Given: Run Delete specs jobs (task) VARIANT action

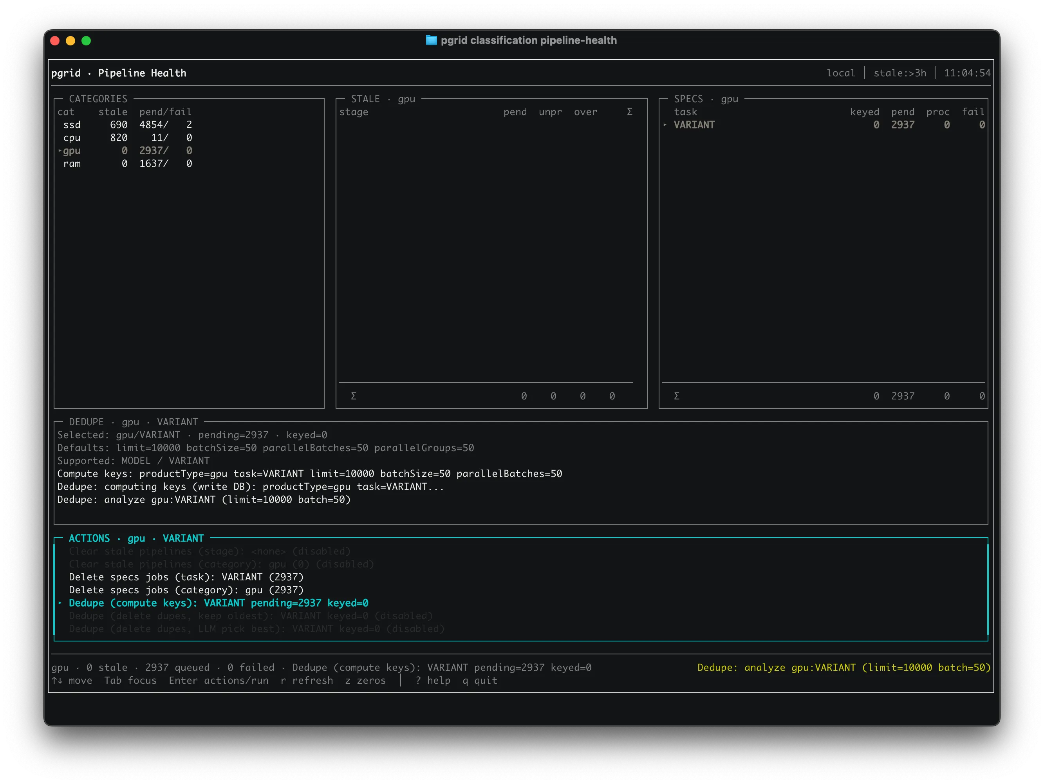Looking at the screenshot, I should 186,577.
